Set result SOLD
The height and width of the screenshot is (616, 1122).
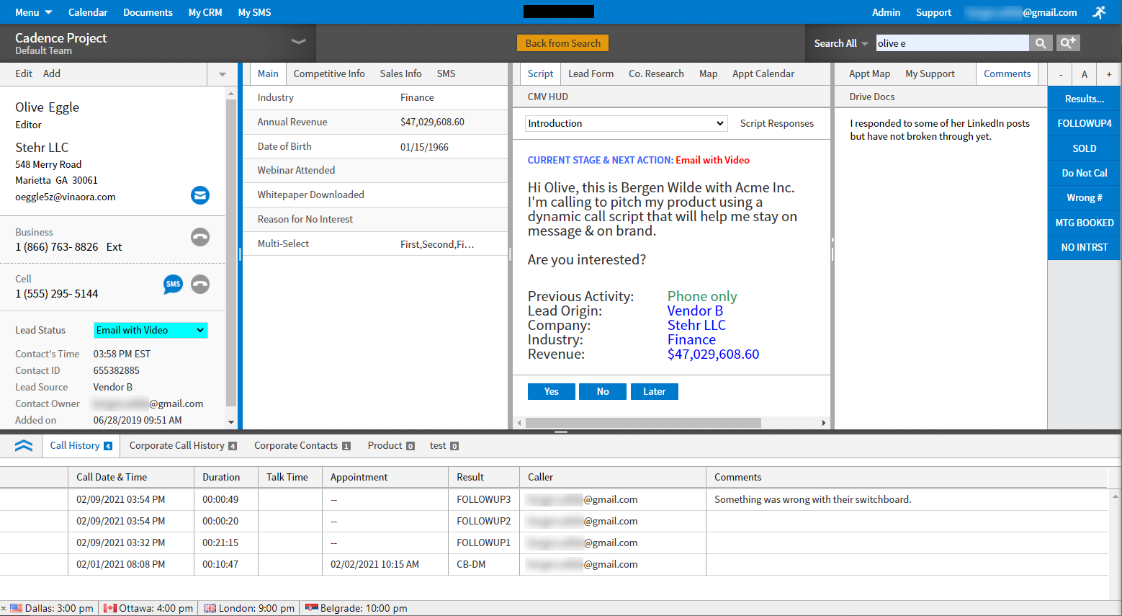[x=1084, y=148]
